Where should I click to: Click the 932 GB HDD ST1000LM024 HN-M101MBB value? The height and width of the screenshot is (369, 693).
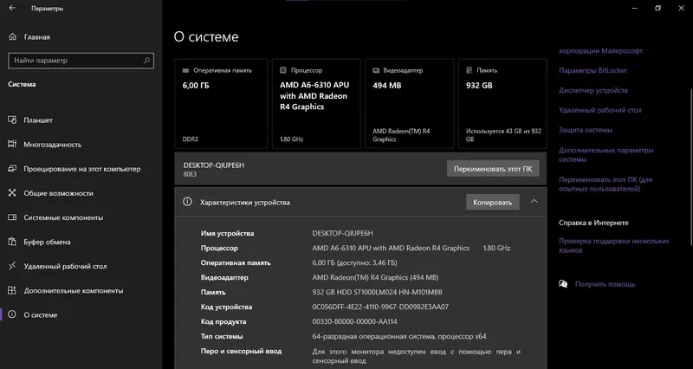[377, 292]
